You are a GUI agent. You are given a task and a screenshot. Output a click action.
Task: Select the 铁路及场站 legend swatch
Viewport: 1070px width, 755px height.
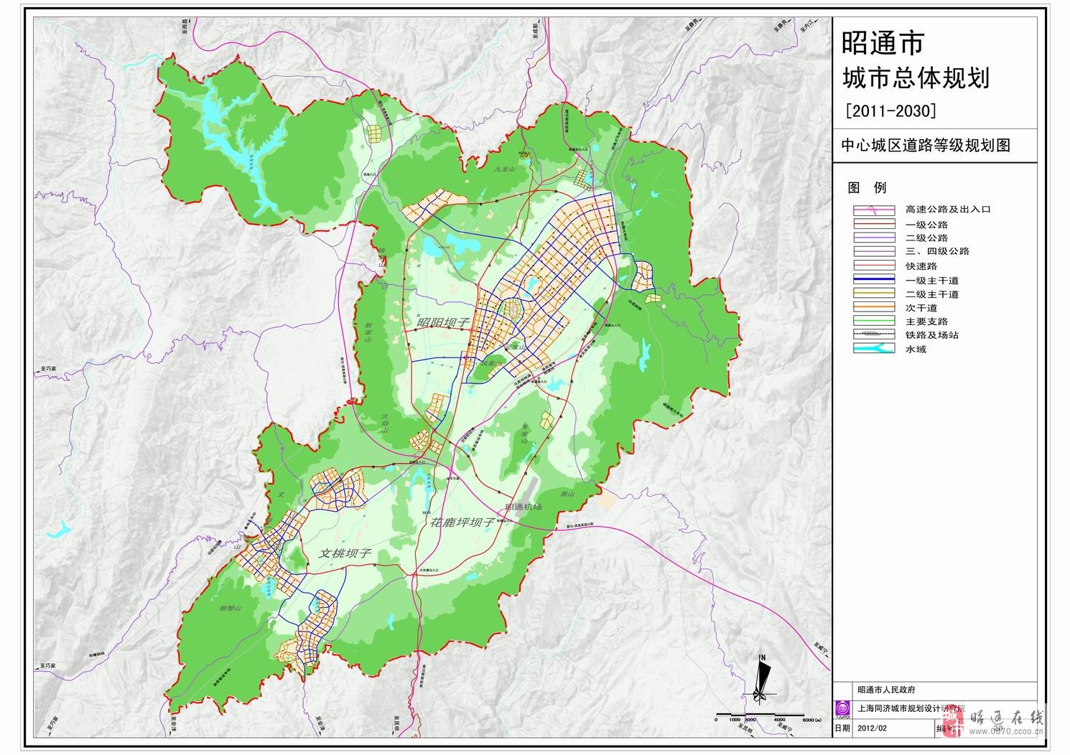click(x=874, y=335)
